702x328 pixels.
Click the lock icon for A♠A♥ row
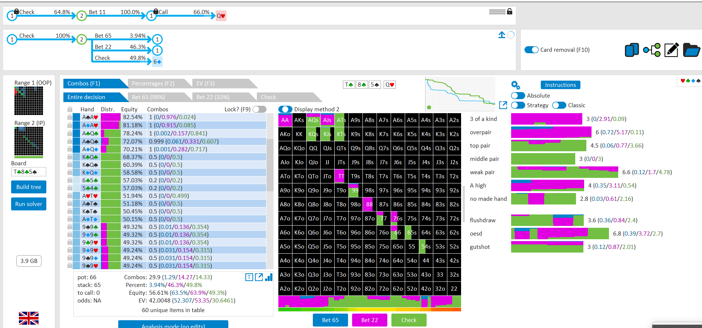click(x=70, y=117)
